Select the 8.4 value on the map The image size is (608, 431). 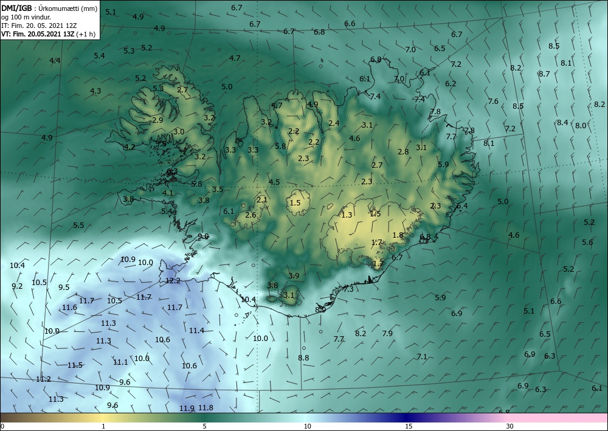(x=562, y=122)
